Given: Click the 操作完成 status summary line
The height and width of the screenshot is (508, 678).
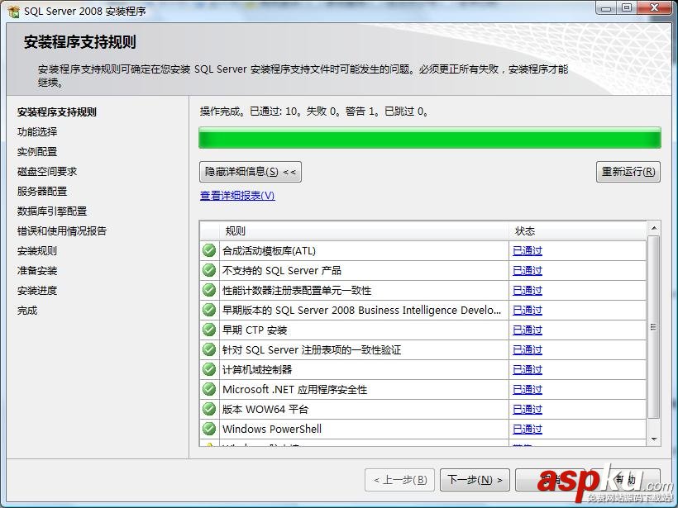Looking at the screenshot, I should 314,112.
